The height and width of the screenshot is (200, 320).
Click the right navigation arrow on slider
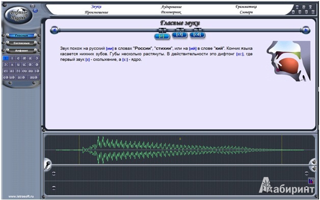[x=306, y=30]
